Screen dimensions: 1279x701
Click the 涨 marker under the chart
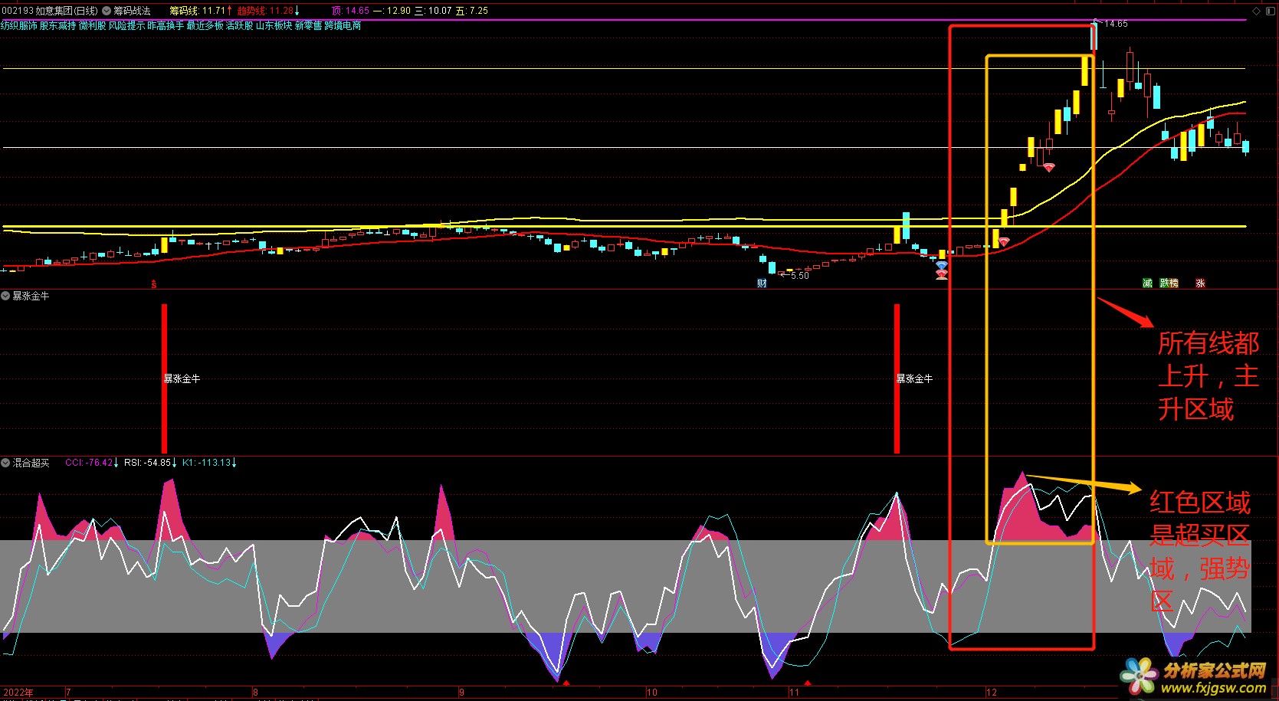(1200, 283)
